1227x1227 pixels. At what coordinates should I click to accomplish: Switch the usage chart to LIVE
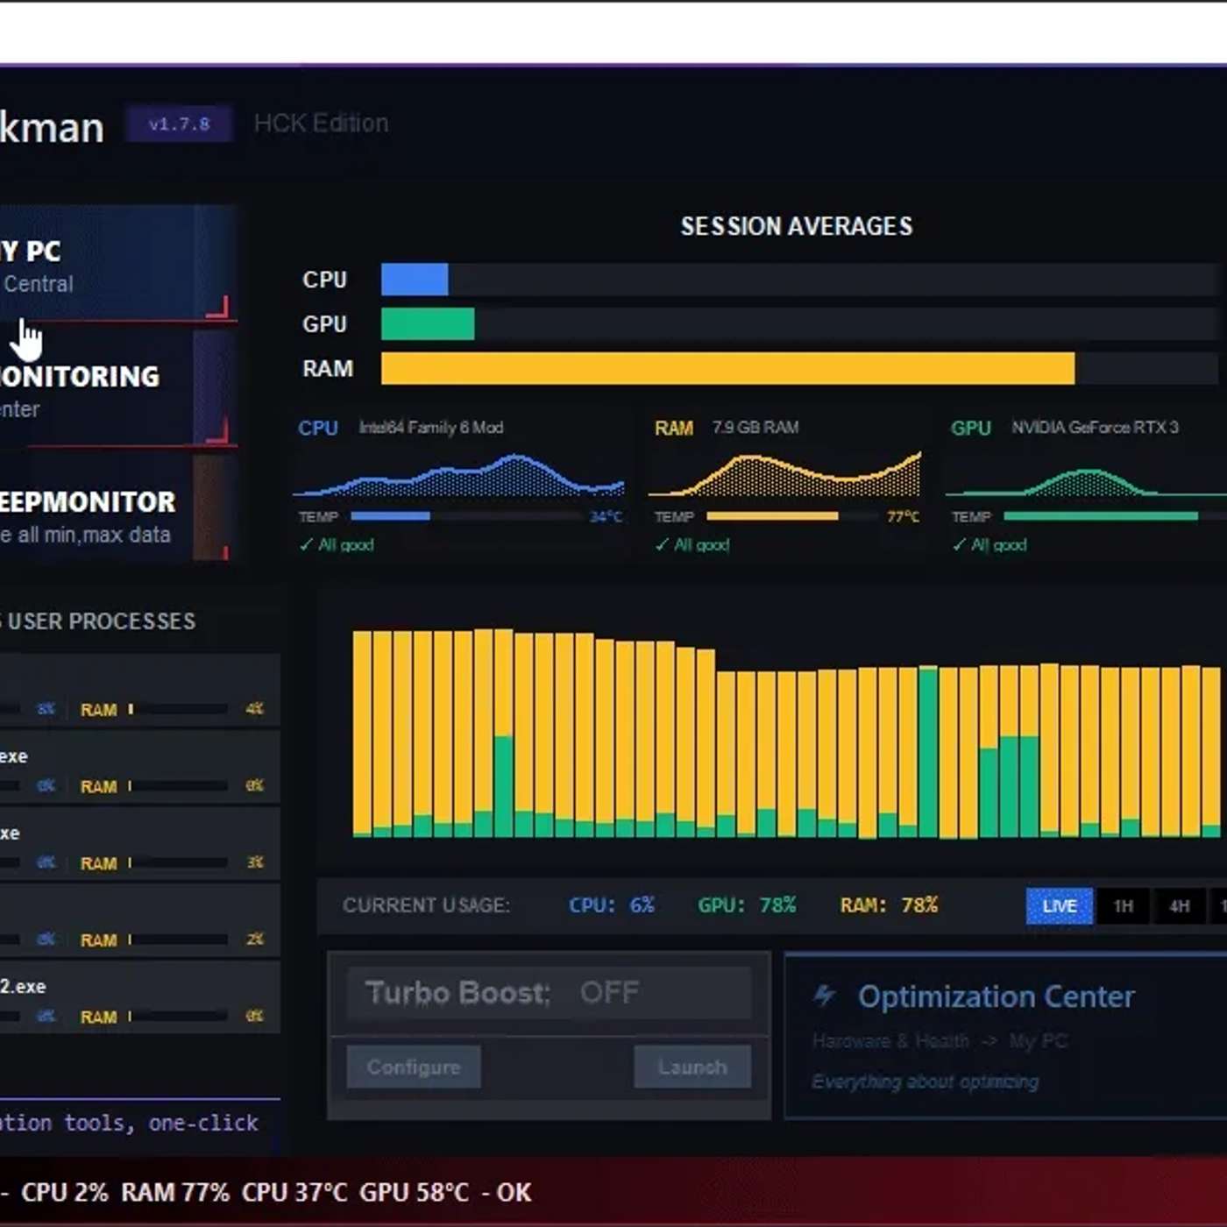tap(1059, 906)
